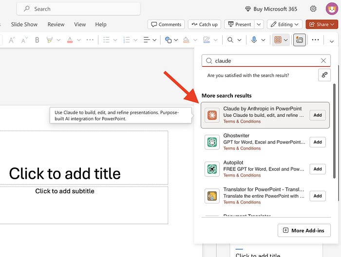Click the paragraph alignment icon
Image resolution: width=341 pixels, height=257 pixels.
[x=147, y=40]
